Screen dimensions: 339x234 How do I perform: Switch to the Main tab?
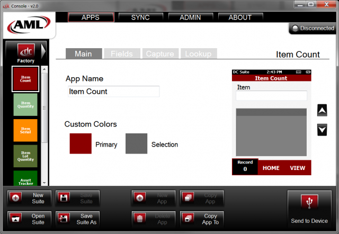(84, 53)
